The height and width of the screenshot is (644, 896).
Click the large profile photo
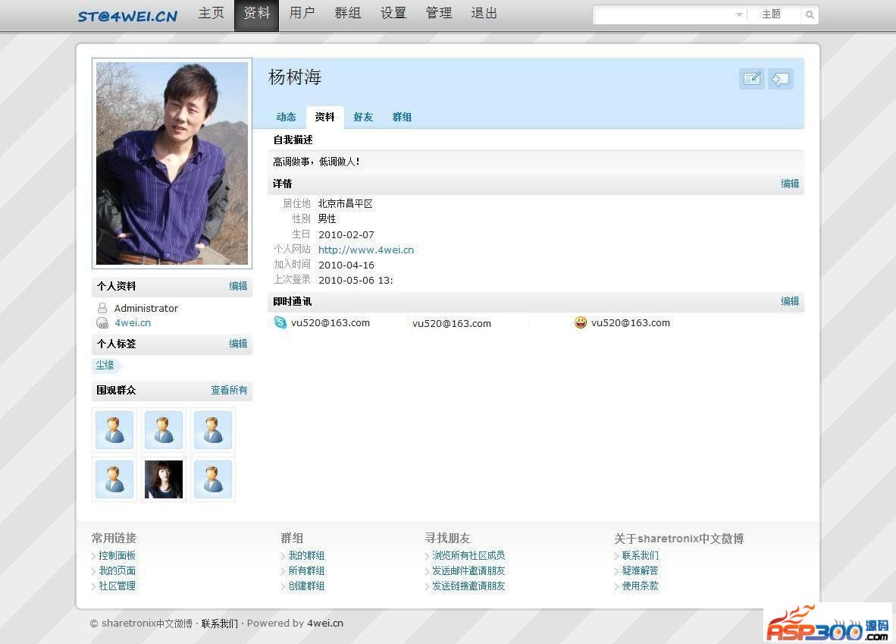coord(172,163)
